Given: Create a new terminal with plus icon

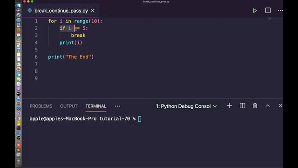Looking at the screenshot, I should (x=230, y=106).
